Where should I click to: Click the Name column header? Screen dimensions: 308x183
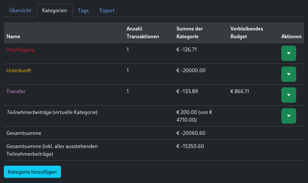pos(13,37)
